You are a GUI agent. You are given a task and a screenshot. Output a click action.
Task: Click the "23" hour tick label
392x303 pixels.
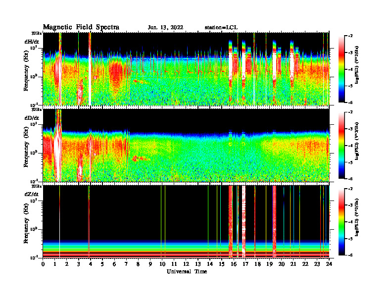[x=317, y=264]
